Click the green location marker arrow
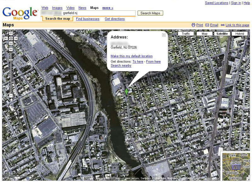 tap(127, 92)
